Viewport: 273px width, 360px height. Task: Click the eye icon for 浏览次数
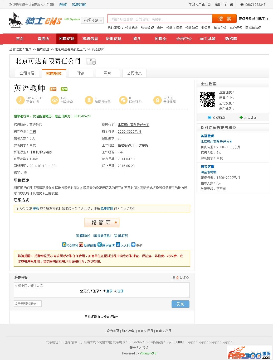click(55, 100)
